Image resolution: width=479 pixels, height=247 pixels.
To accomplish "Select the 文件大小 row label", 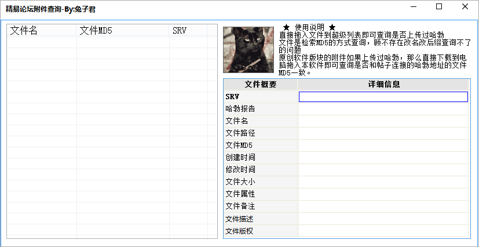I will point(261,182).
